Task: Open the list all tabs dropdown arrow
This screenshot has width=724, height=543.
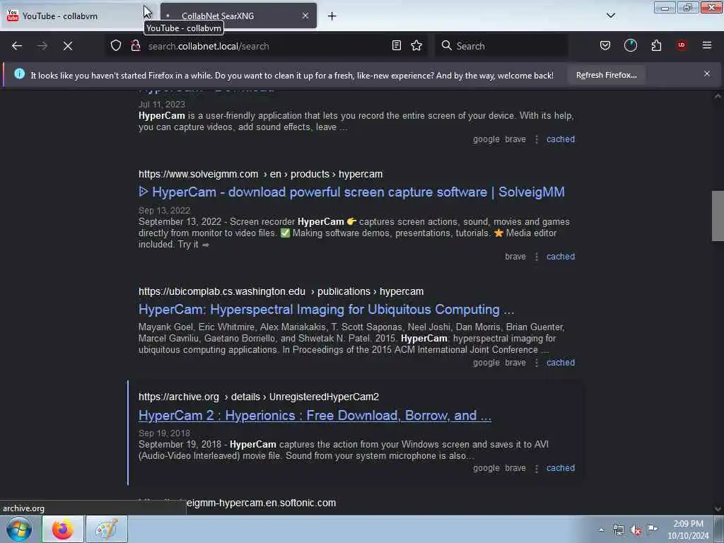Action: (x=610, y=16)
